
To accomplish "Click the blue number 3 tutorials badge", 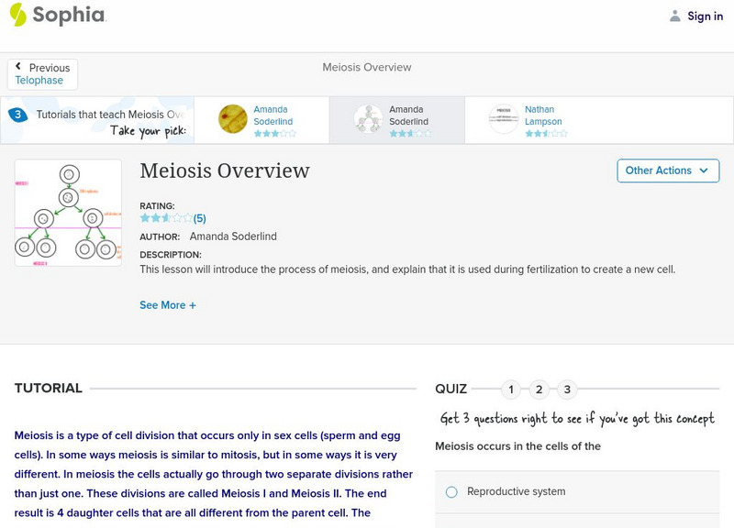I will 17,115.
